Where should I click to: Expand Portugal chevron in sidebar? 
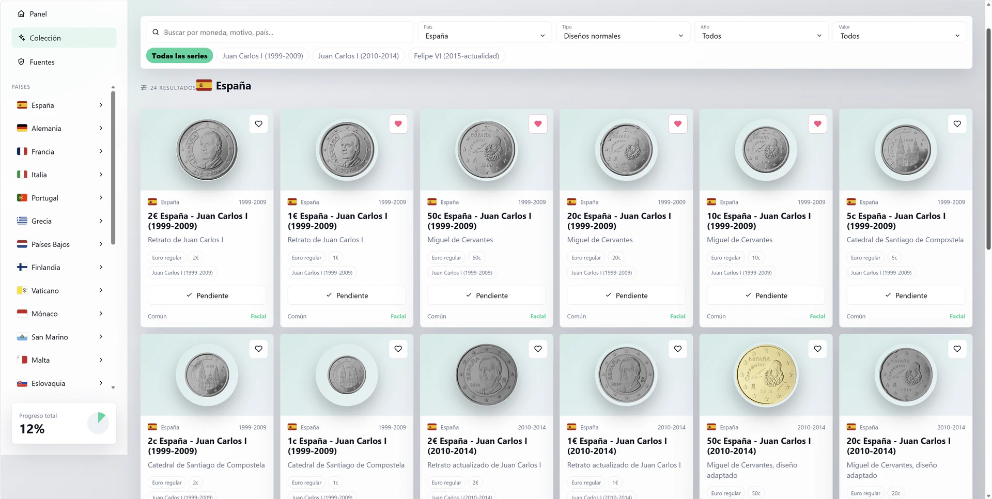(x=101, y=198)
